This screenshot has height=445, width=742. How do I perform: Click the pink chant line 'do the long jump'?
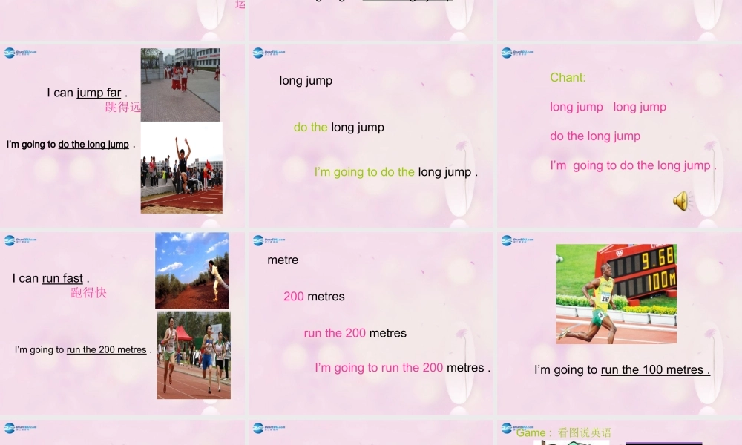(595, 136)
